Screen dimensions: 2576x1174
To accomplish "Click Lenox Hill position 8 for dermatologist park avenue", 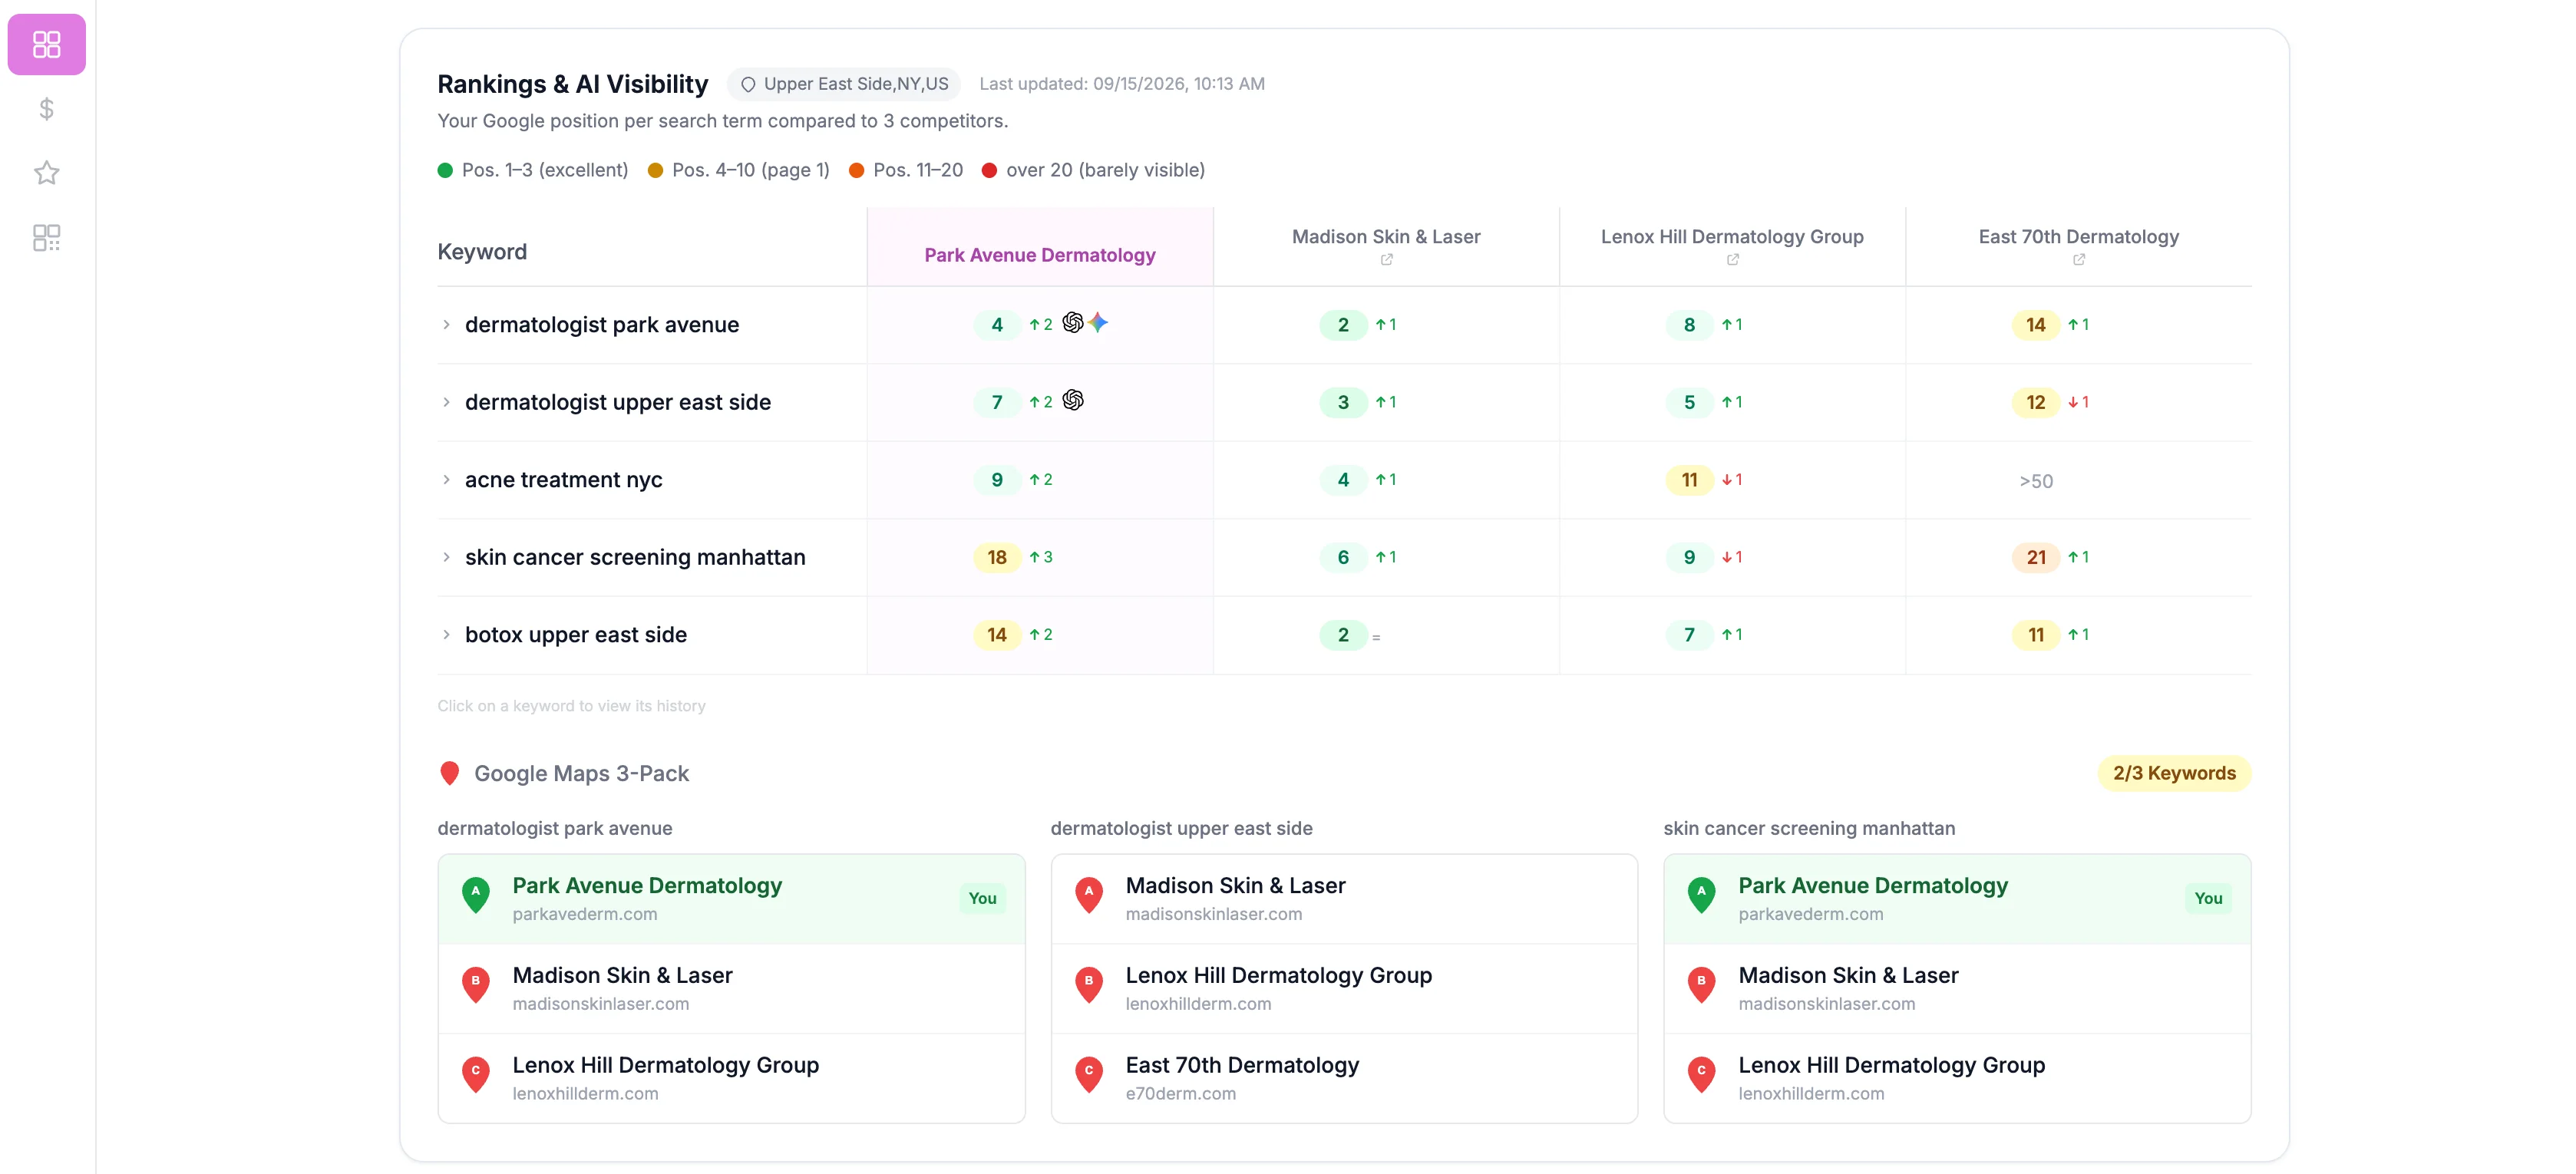I will (x=1689, y=325).
